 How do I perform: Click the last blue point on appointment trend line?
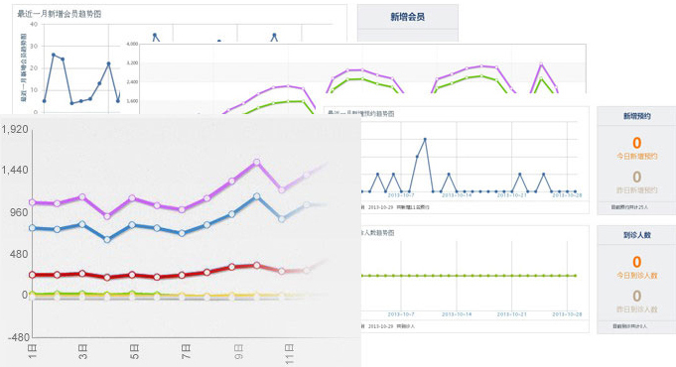575,191
